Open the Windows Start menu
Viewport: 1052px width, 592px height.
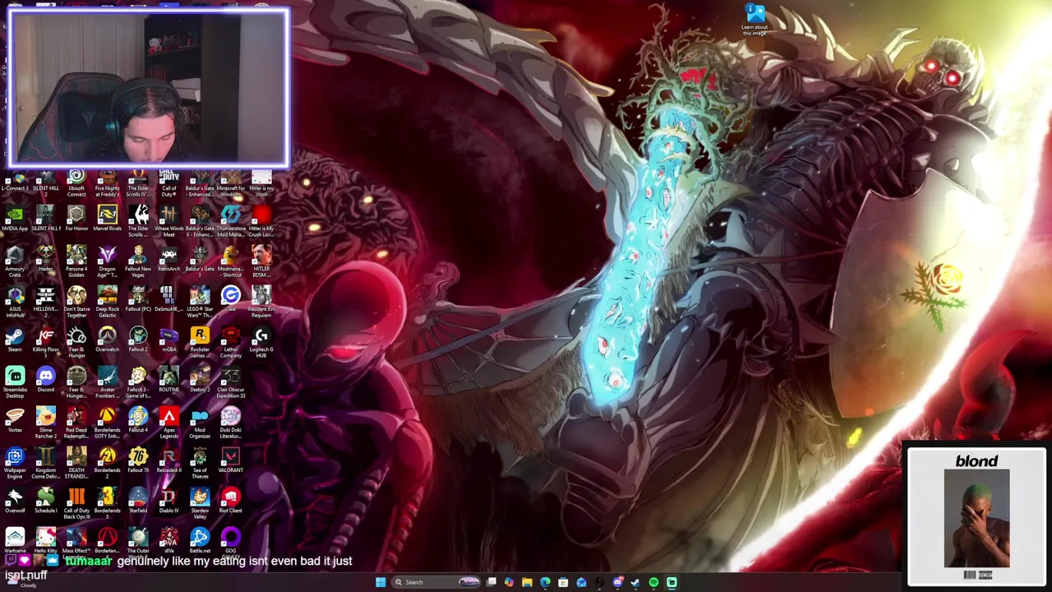coord(381,582)
